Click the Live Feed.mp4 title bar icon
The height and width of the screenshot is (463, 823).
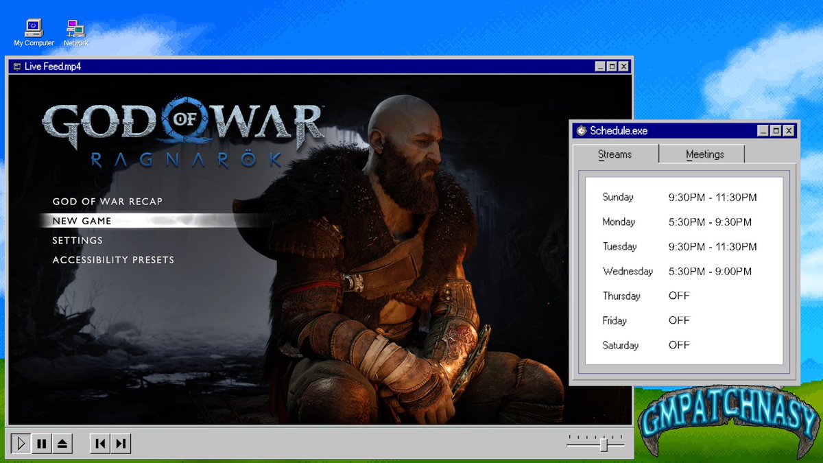point(16,67)
